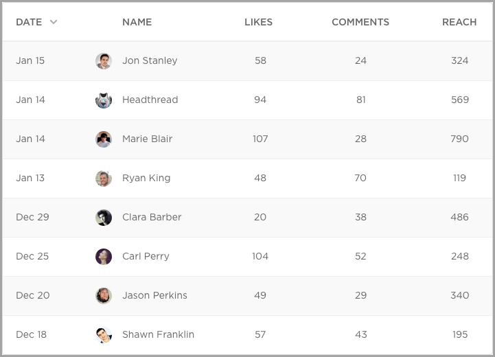The height and width of the screenshot is (357, 495).
Task: Select the Dec 29 Clara Barber row
Action: 247,218
